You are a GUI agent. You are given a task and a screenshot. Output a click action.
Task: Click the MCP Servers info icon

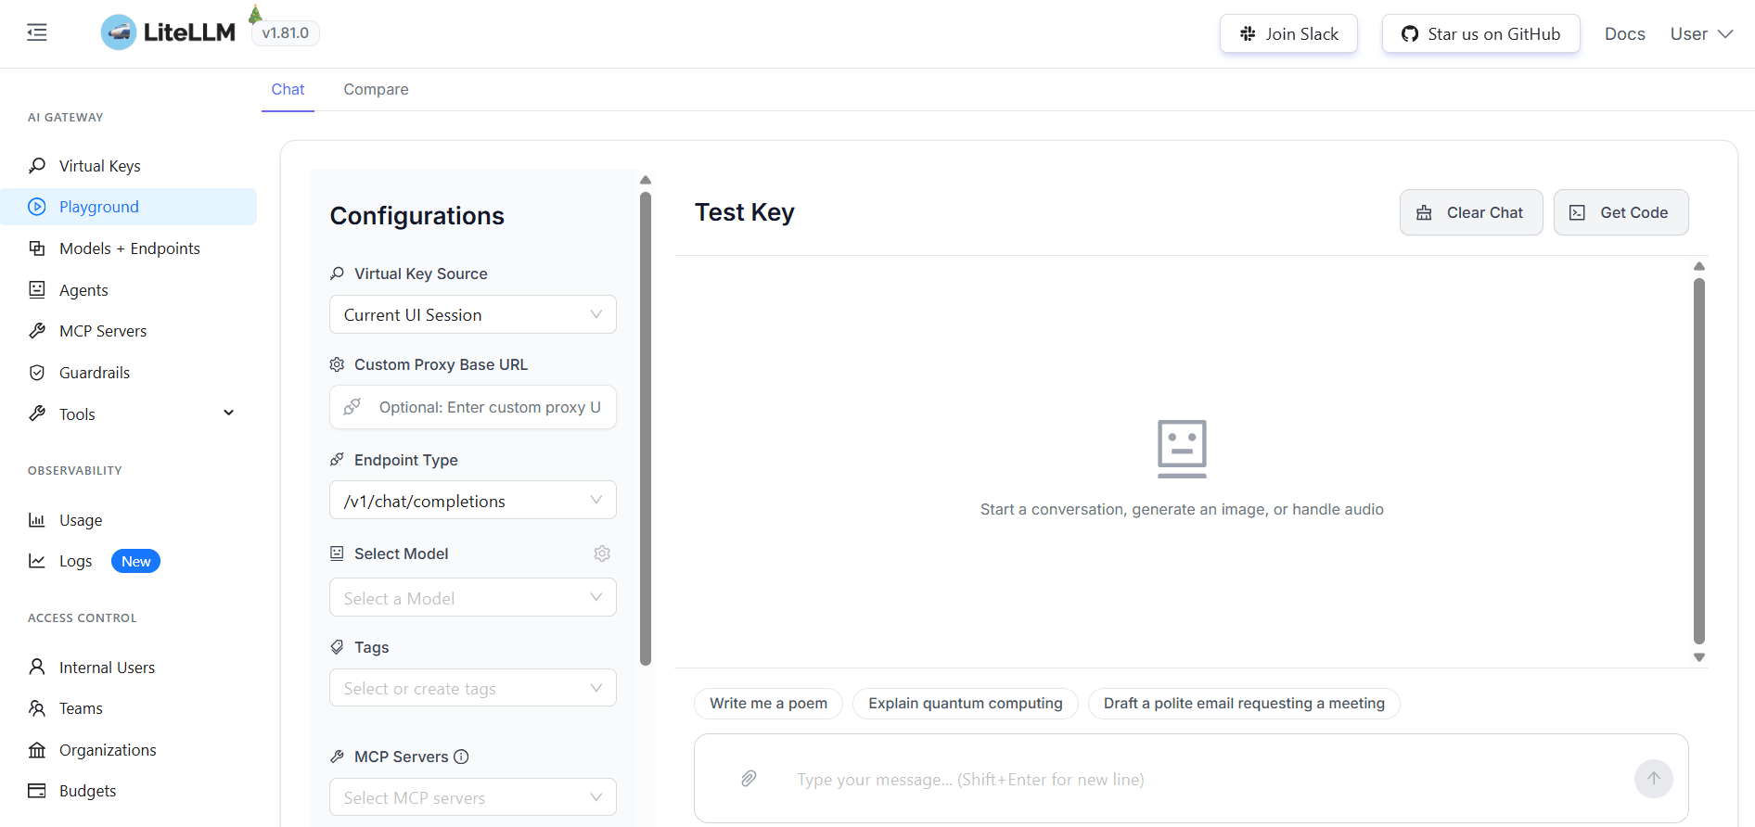coord(461,757)
